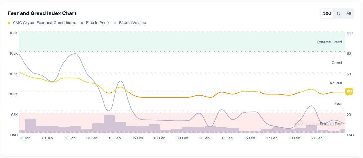Screen dimensions: 363x158
Task: Click the Extreme Fear zone label
Action: 331,124
